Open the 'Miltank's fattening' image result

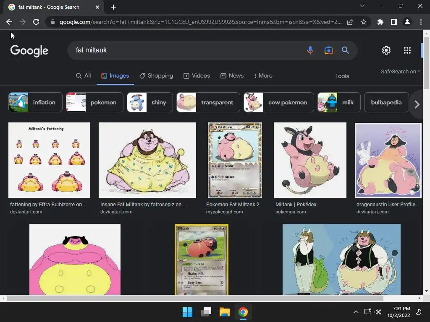[50, 160]
